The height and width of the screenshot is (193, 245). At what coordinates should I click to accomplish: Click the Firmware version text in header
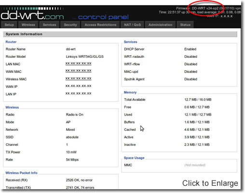click(208, 8)
